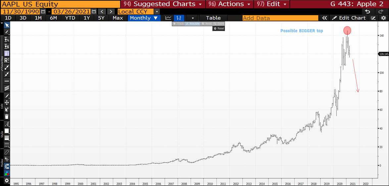
Task: Toggle the magnet snap mode icon
Action: (x=7, y=167)
